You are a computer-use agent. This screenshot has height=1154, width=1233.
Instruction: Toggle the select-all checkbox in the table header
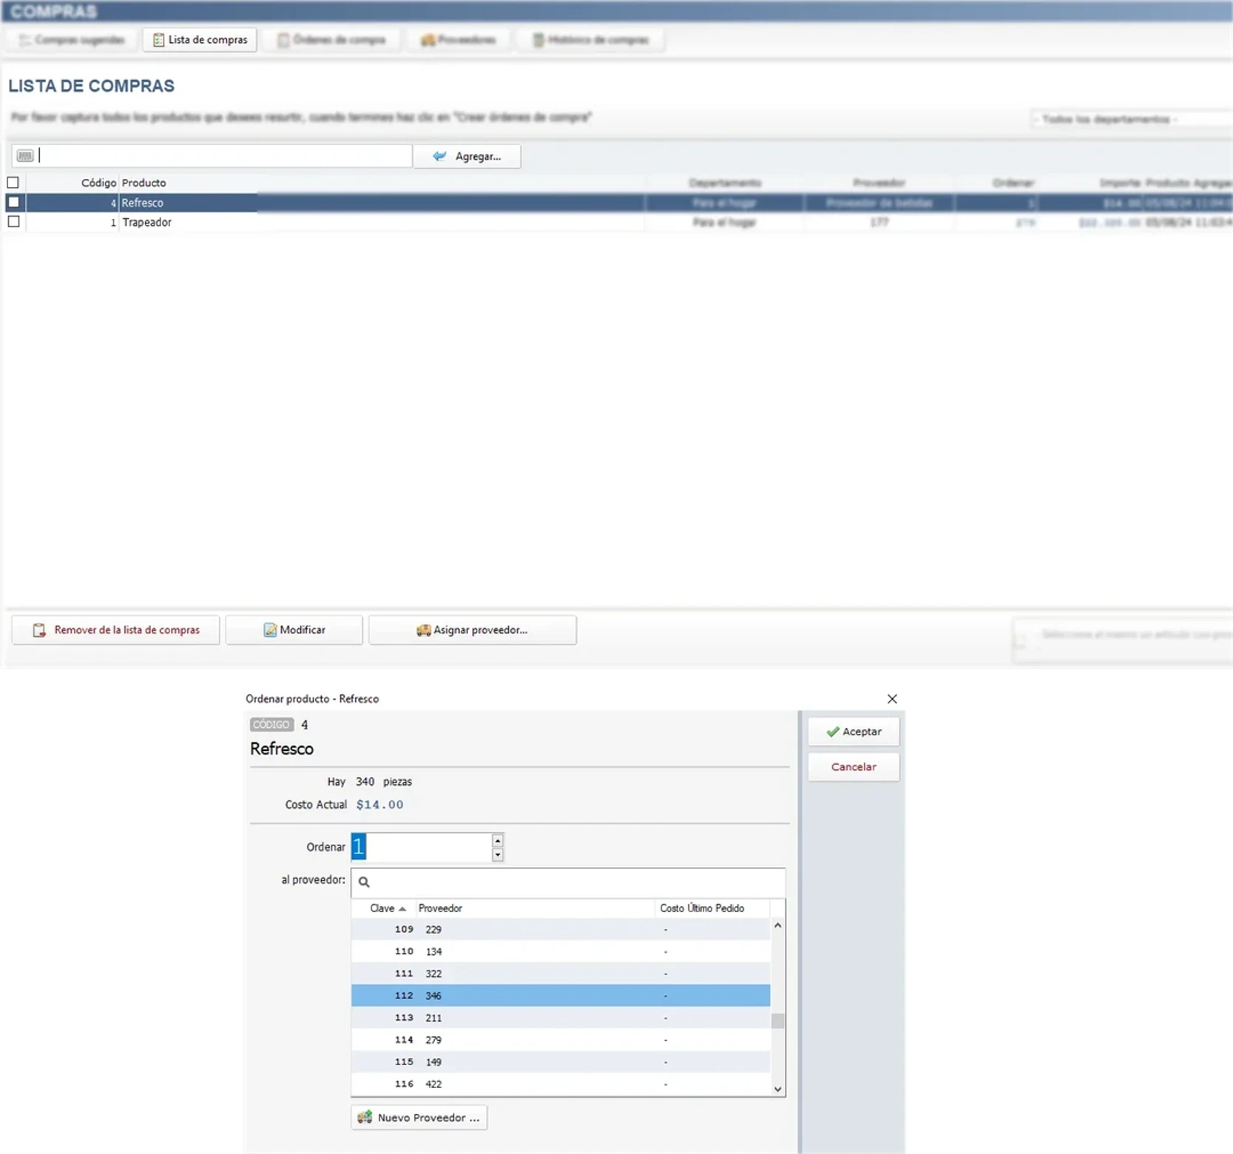13,183
